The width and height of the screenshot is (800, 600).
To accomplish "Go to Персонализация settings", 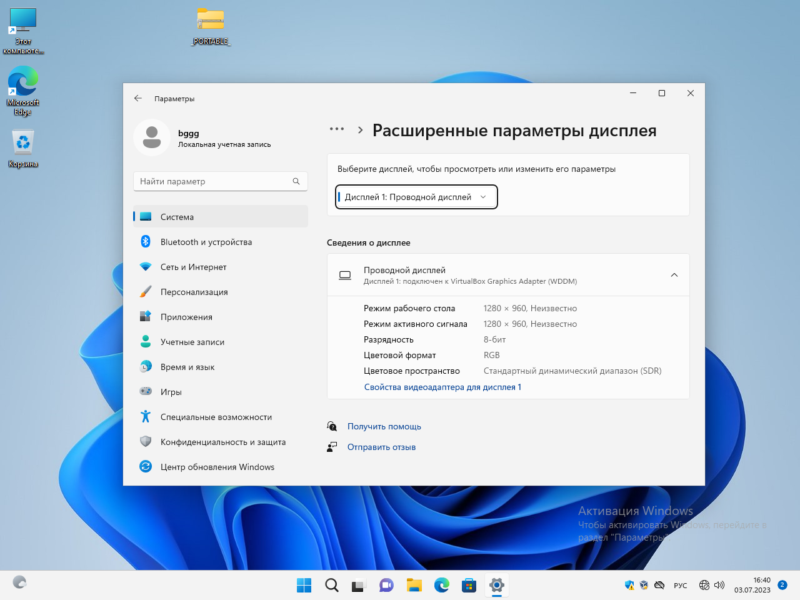I will 221,292.
